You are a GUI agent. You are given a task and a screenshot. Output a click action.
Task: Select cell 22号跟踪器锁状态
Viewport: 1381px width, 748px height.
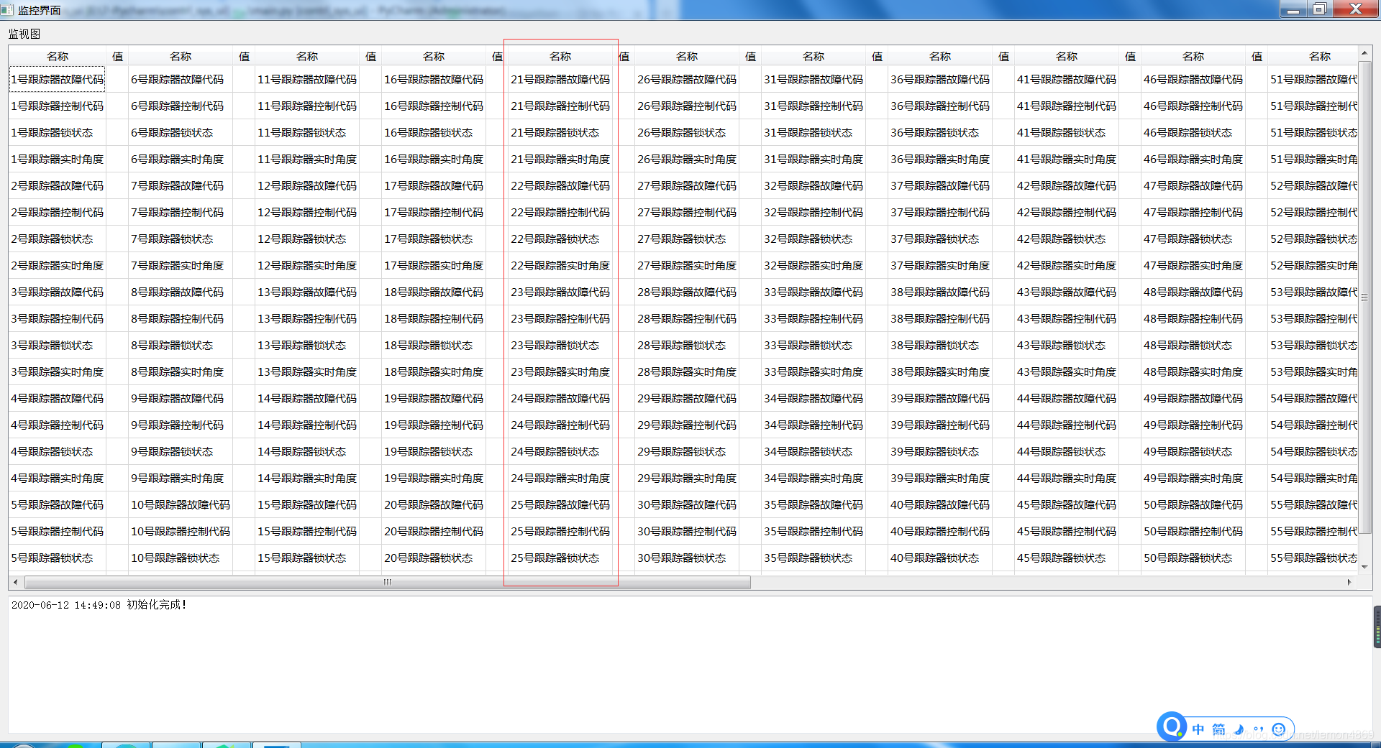click(560, 239)
